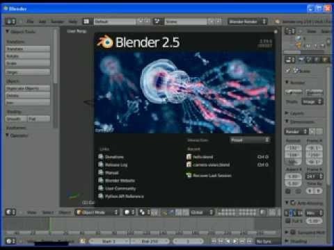Switch to the Scene properties tab
The width and height of the screenshot is (334, 250).
[309, 60]
